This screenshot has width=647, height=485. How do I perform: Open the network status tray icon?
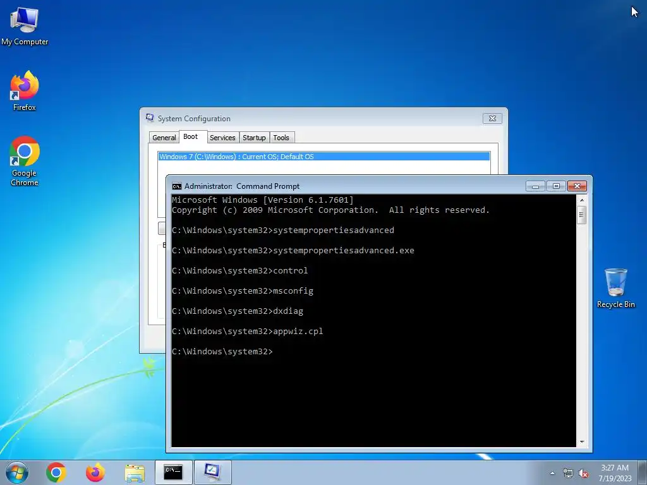pos(568,474)
